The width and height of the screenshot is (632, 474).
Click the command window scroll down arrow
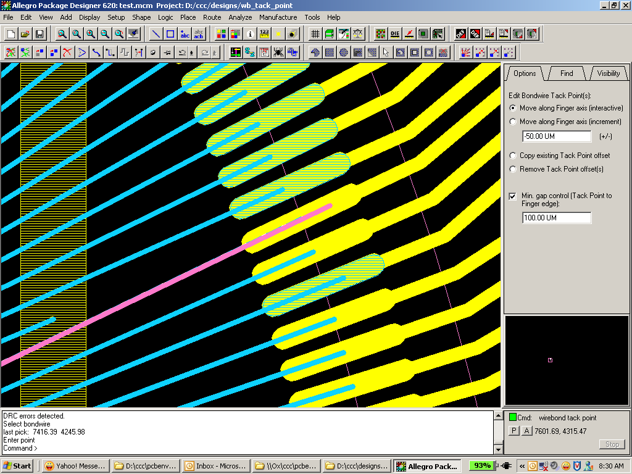pos(499,449)
